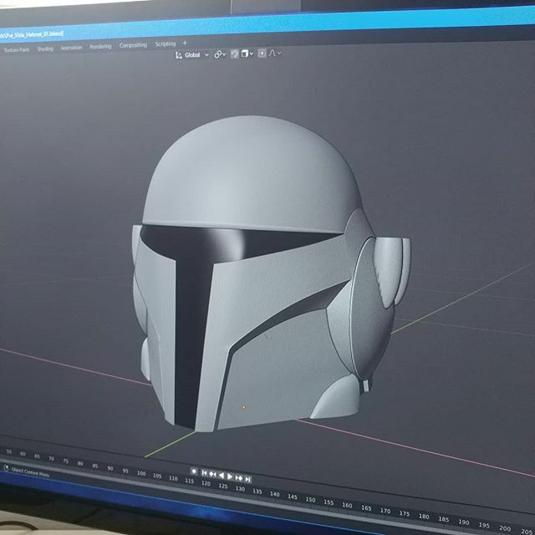This screenshot has height=535, width=535.
Task: Open the proportional falloff curve dropdown
Action: click(275, 53)
